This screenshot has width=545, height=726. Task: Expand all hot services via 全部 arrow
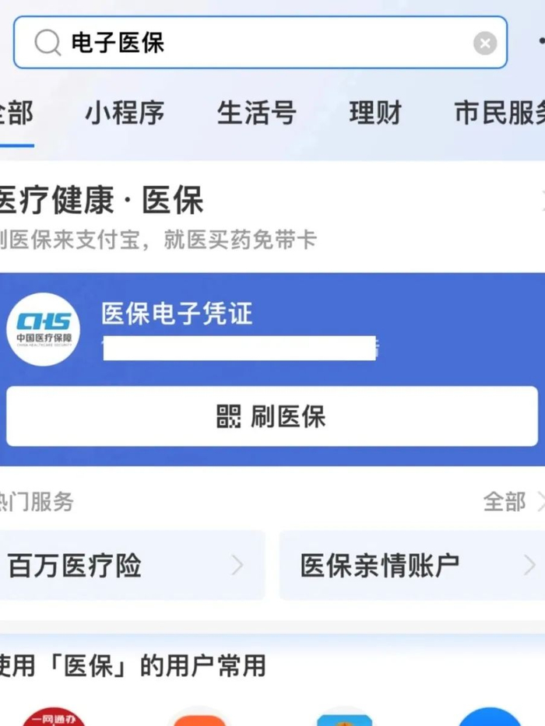pyautogui.click(x=539, y=502)
